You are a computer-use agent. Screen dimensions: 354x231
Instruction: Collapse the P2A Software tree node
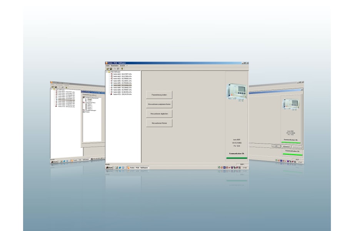point(107,72)
